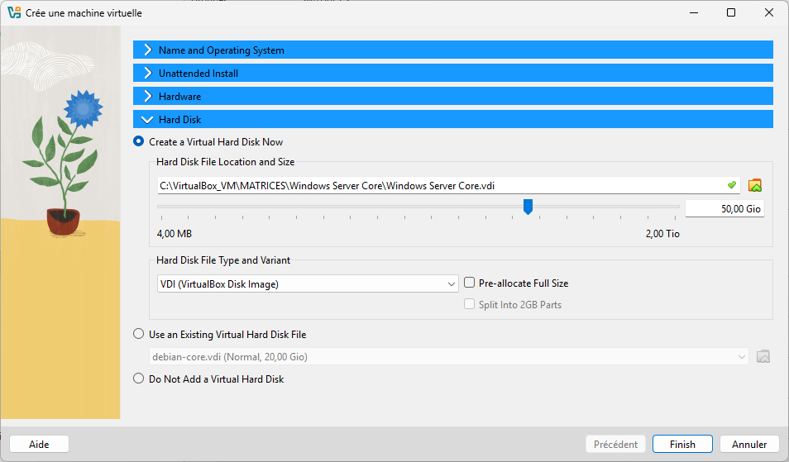Maximize the virtual machine creation window
This screenshot has width=789, height=462.
point(730,12)
